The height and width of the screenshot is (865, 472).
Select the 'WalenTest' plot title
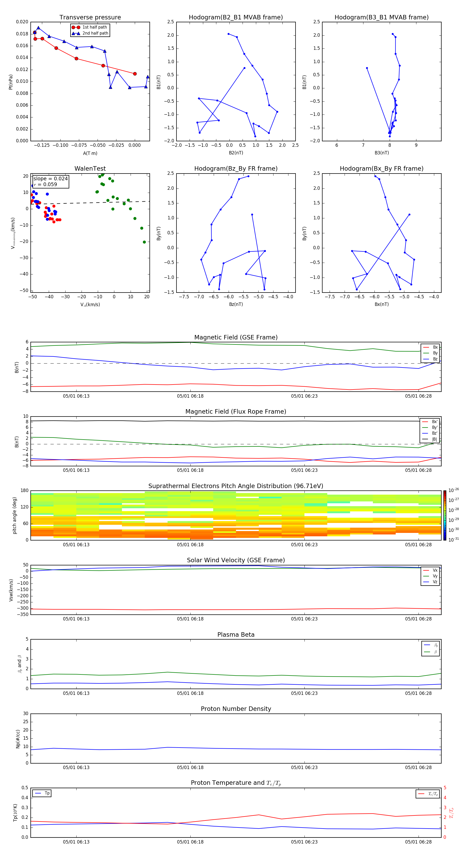(x=90, y=169)
